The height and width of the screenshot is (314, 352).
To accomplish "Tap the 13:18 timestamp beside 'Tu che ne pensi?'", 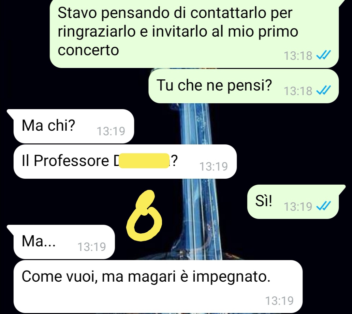I will (x=298, y=91).
